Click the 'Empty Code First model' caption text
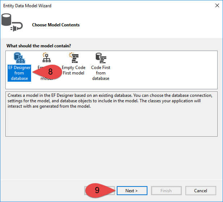223x202 pixels. click(x=73, y=70)
